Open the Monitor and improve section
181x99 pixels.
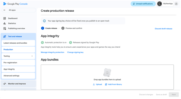tap(18, 84)
